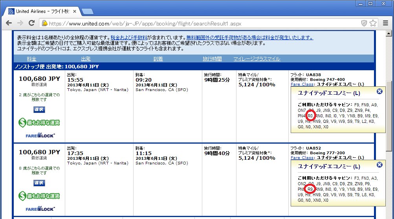Click the 09:20 arrival time
Screen dimensions: 394x219
coord(143,80)
